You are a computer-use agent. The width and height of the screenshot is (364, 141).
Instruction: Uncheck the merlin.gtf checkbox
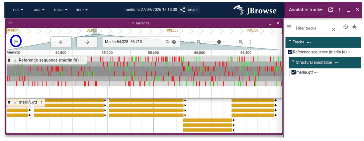(294, 72)
